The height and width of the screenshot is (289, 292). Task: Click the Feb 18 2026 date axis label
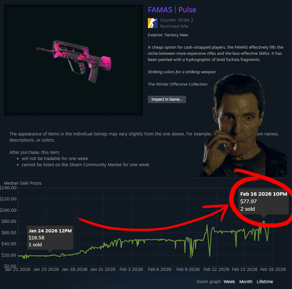tap(273, 269)
